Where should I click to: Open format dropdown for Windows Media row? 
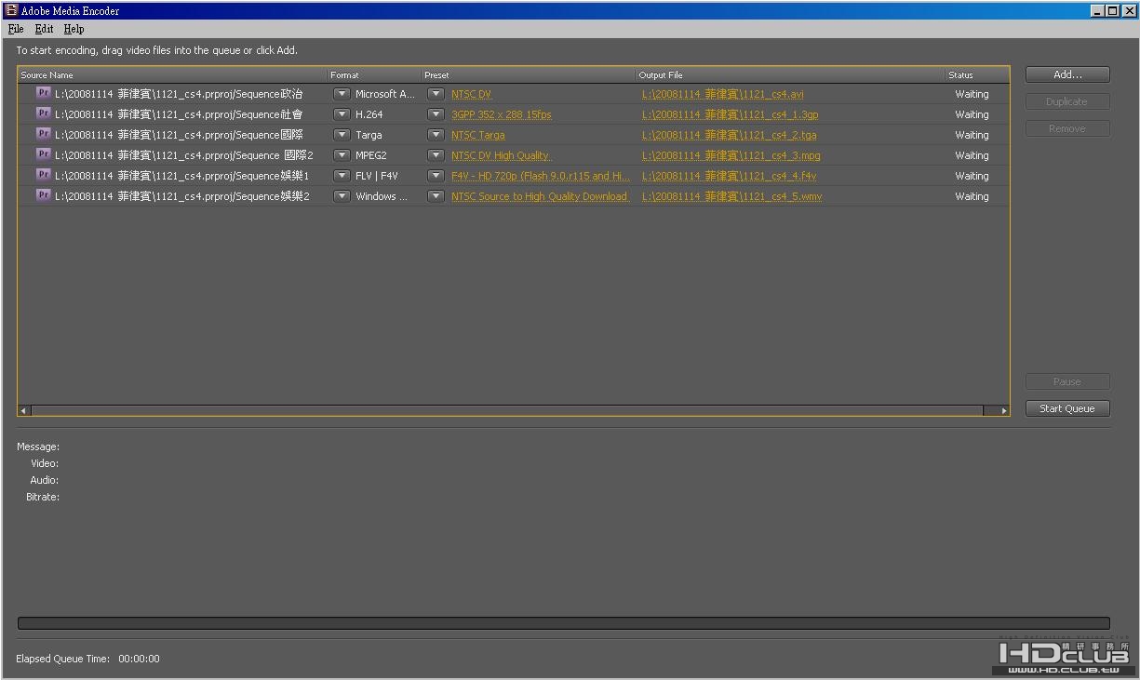pos(342,196)
